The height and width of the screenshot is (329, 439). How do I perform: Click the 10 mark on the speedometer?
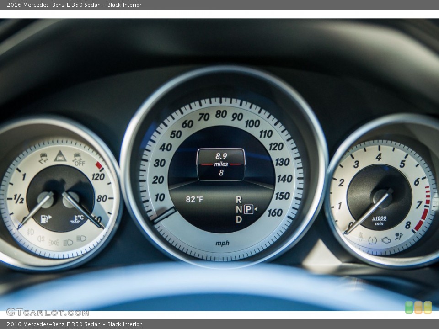point(160,197)
